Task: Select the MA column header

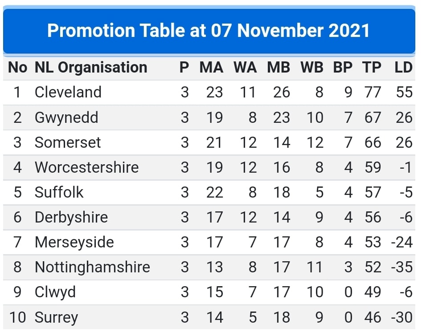Action: pos(211,67)
